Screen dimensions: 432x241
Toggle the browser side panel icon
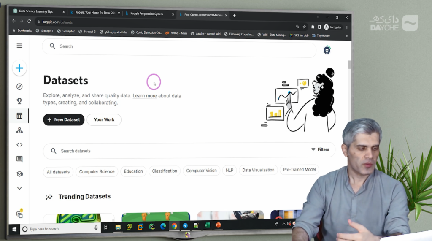[x=320, y=27]
